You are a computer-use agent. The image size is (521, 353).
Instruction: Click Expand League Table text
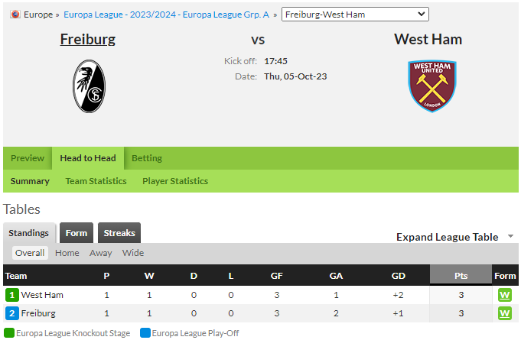[x=447, y=237]
